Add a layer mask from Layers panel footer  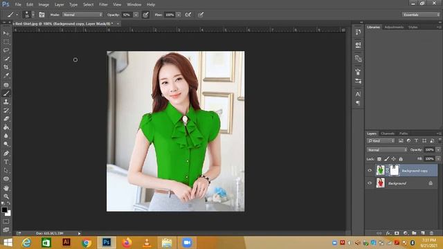[397, 233]
